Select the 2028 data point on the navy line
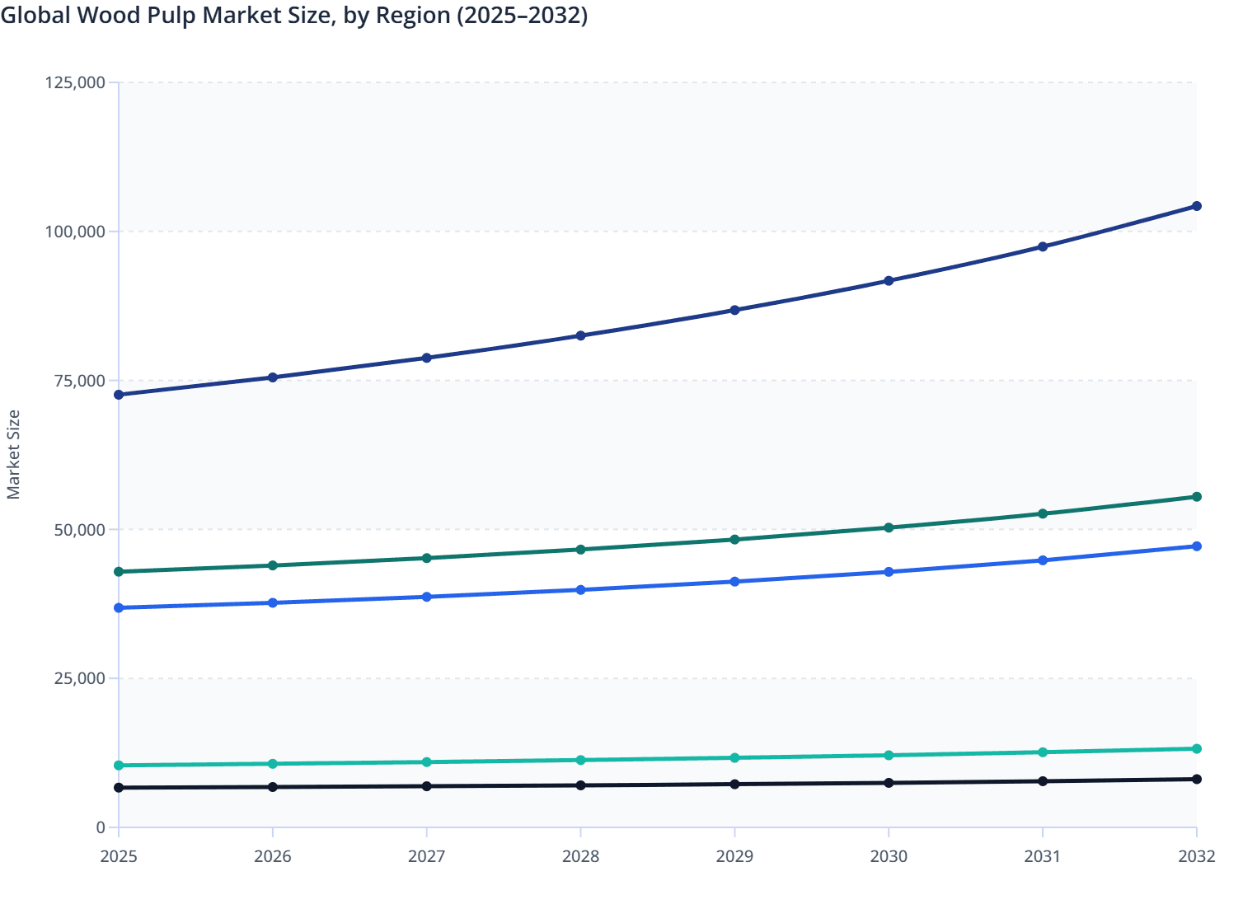This screenshot has height=923, width=1243. [580, 335]
